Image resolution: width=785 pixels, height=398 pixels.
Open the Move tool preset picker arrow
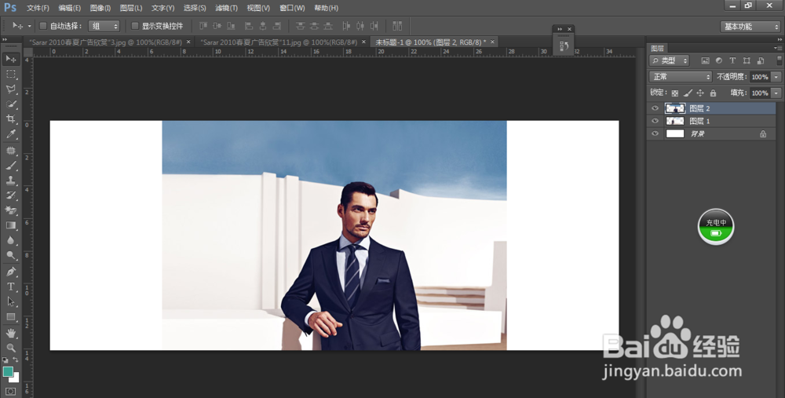(29, 26)
